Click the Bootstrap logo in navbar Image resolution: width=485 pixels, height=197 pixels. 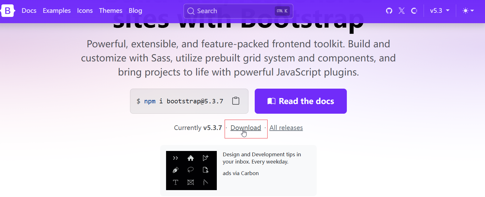8,11
